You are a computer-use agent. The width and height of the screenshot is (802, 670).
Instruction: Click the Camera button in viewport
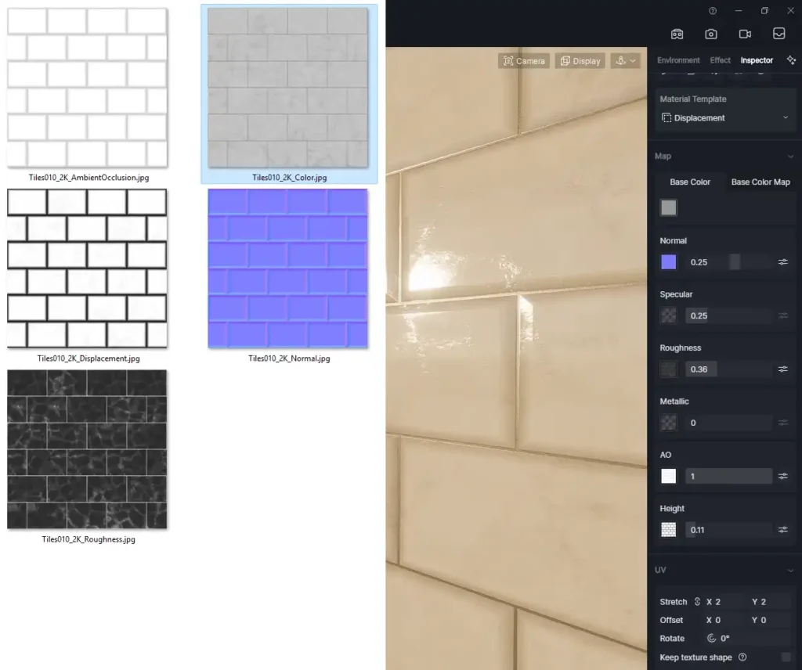524,61
